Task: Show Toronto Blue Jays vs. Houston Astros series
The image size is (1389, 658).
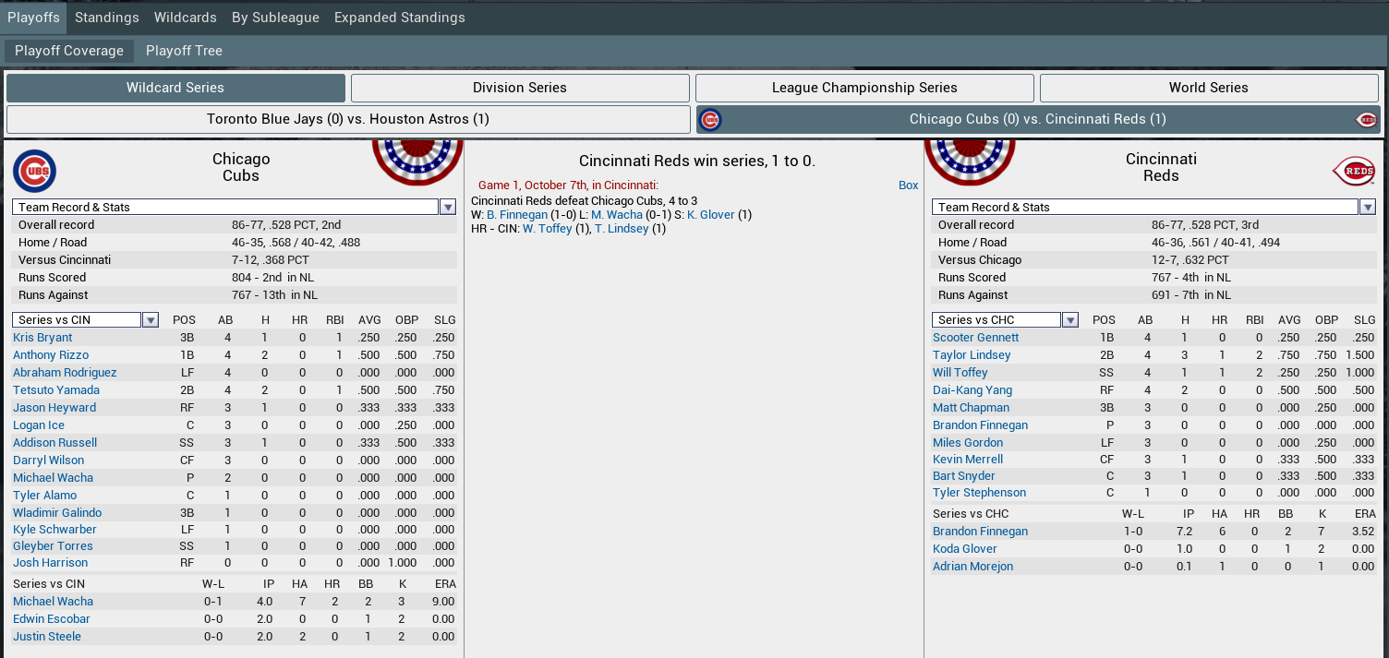Action: click(348, 119)
